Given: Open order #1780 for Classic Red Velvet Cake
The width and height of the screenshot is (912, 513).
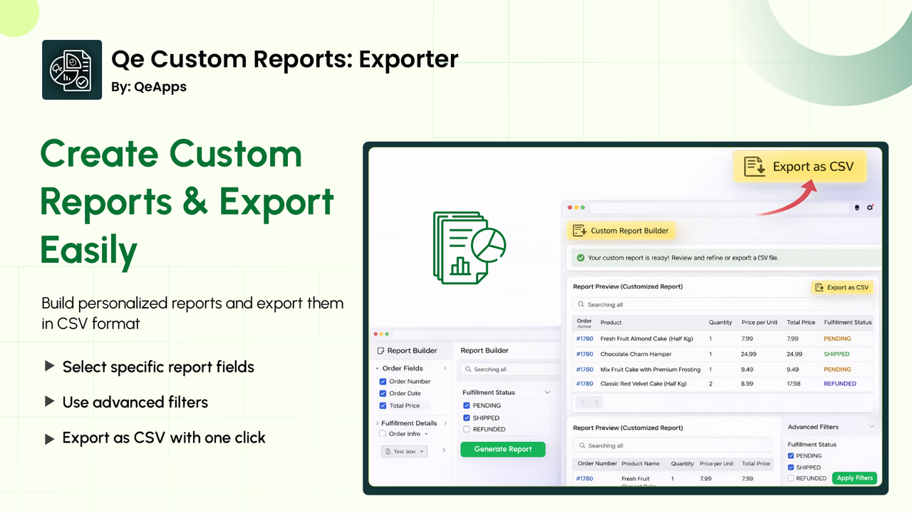Looking at the screenshot, I should (584, 383).
